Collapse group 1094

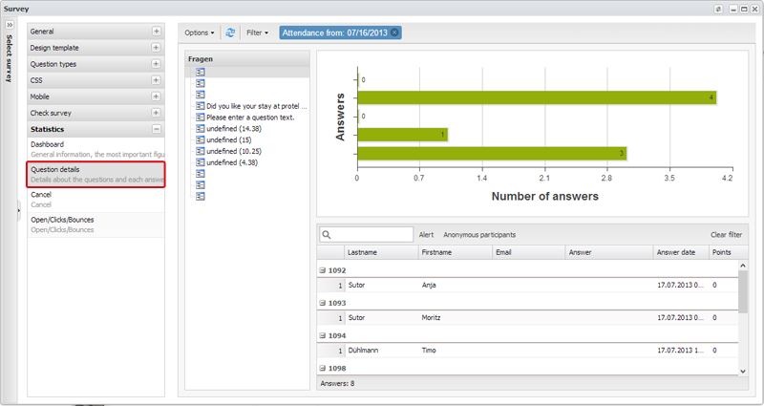(x=322, y=335)
